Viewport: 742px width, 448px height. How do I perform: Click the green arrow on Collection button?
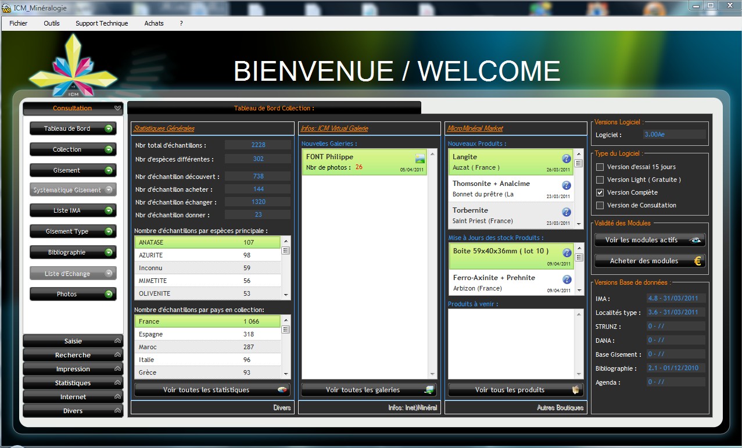(x=109, y=149)
